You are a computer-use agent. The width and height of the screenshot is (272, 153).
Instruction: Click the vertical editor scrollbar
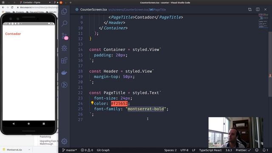270,64
